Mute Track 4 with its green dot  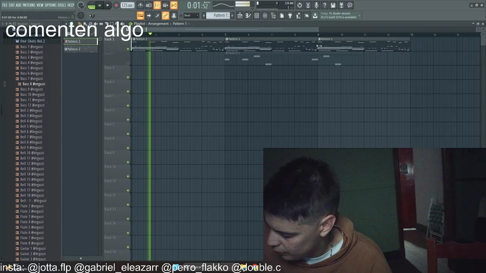click(128, 91)
